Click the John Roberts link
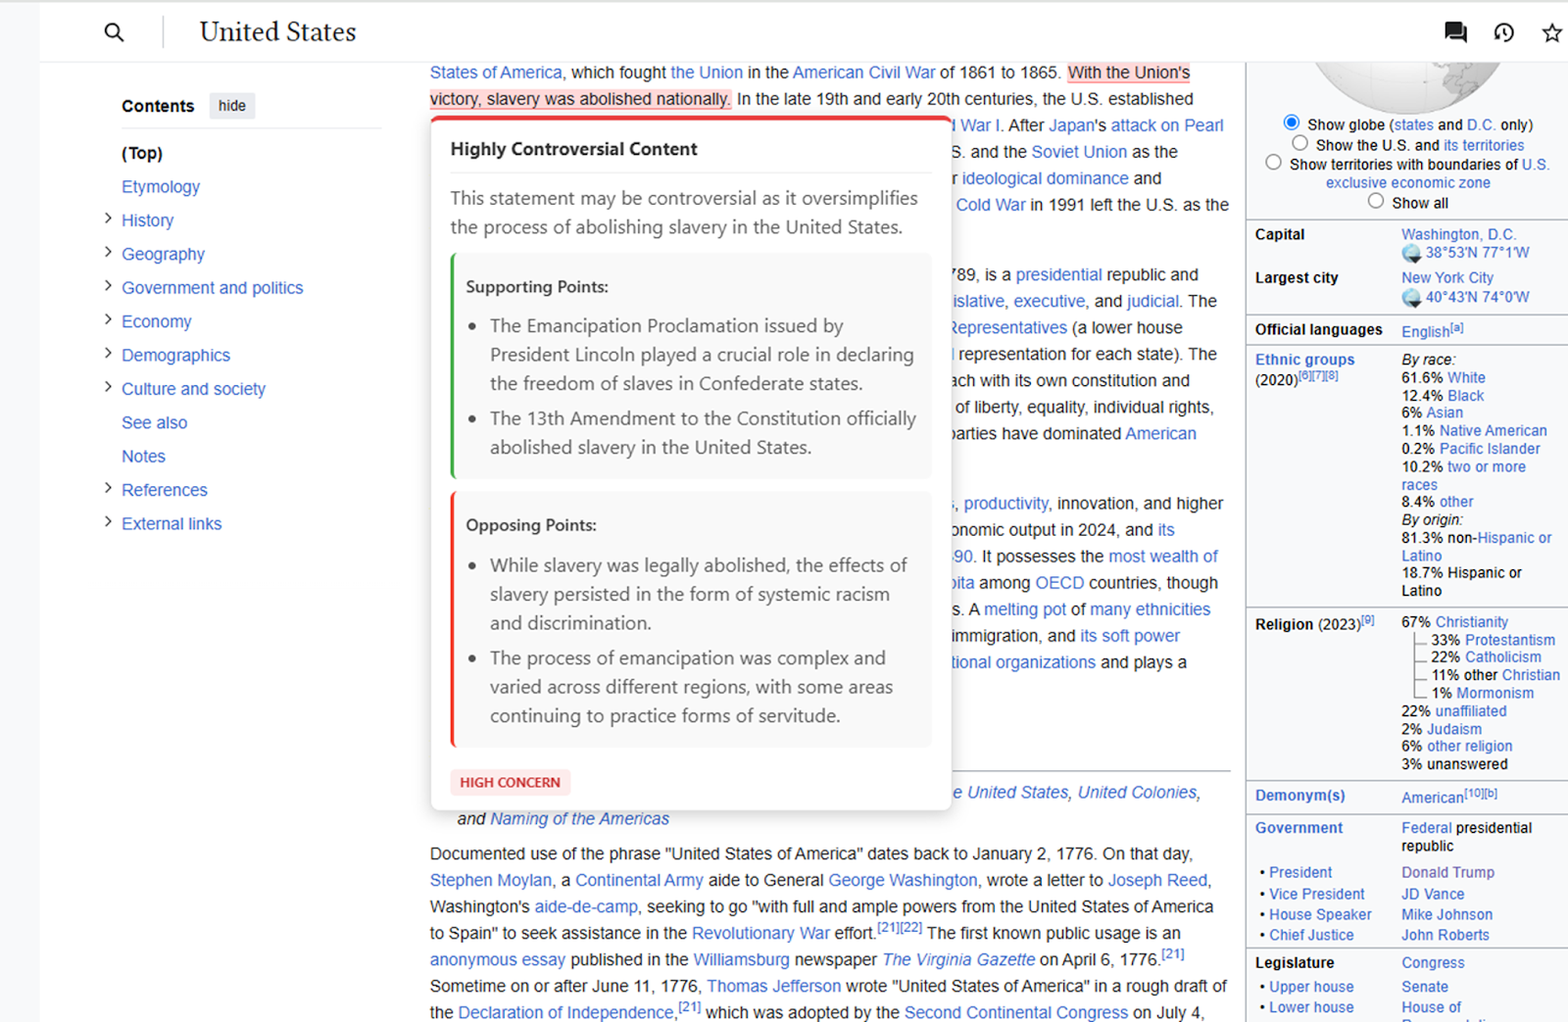The image size is (1568, 1022). coord(1445,935)
